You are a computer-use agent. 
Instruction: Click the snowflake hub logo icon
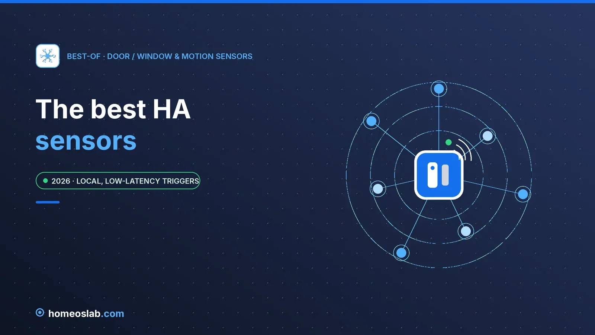pyautogui.click(x=48, y=56)
